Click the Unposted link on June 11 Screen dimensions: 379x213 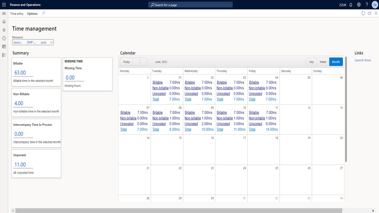(x=256, y=124)
